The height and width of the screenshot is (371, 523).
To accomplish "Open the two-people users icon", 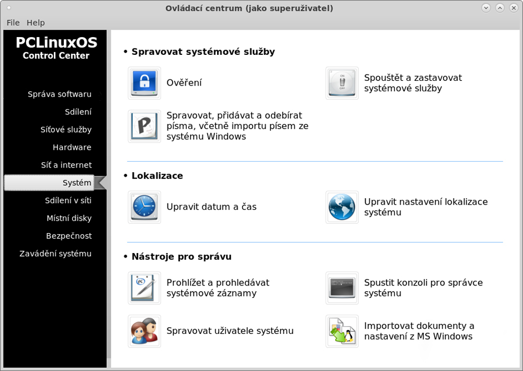I will click(144, 331).
